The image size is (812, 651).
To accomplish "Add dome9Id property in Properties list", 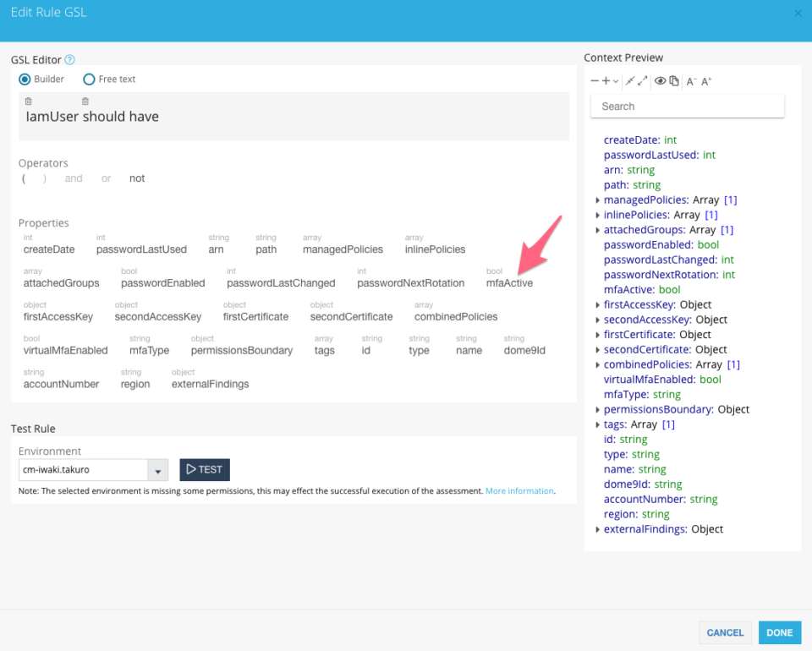I will (524, 350).
